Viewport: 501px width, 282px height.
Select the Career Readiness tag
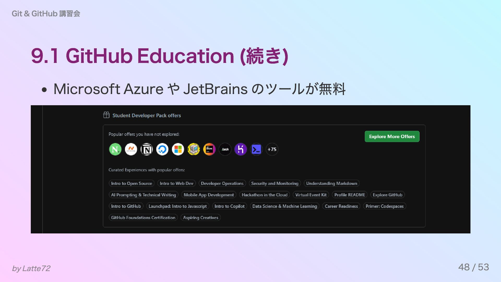tap(341, 206)
